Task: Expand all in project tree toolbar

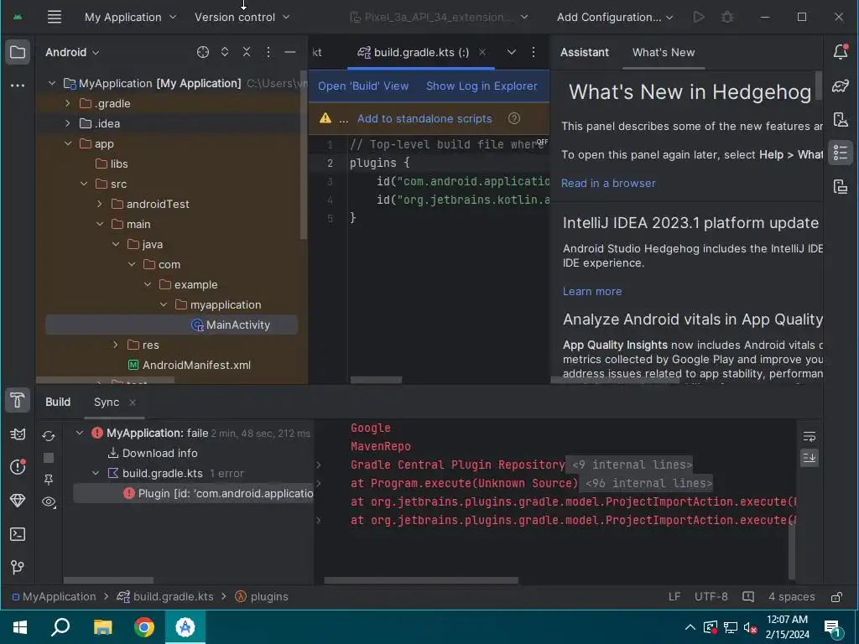Action: click(225, 52)
